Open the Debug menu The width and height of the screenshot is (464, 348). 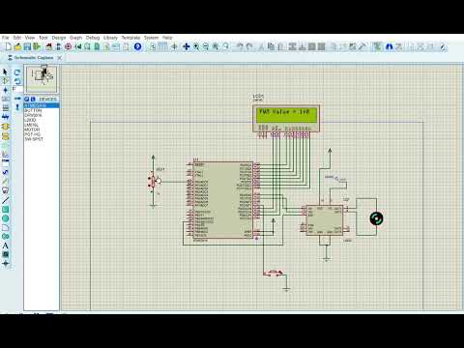[x=93, y=38]
